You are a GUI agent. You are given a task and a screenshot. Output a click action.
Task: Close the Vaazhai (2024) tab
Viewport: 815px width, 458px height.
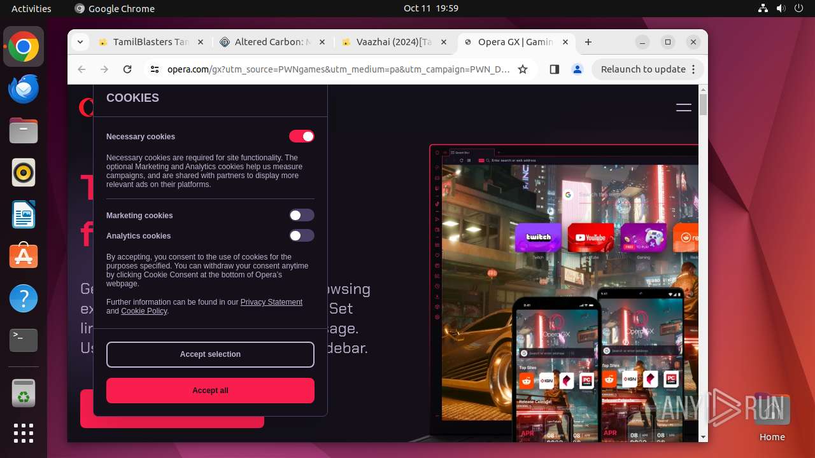(x=444, y=42)
